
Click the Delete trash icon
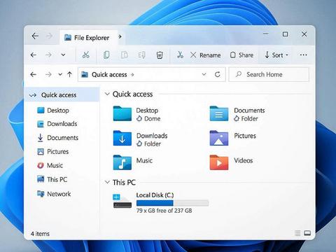click(x=160, y=55)
